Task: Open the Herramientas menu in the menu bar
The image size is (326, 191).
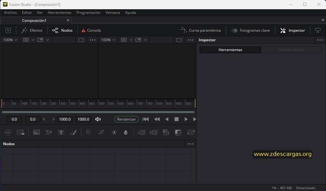Action: [59, 13]
